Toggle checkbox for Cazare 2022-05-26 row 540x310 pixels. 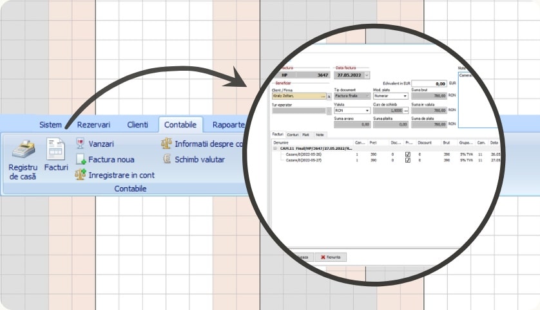[x=407, y=154]
